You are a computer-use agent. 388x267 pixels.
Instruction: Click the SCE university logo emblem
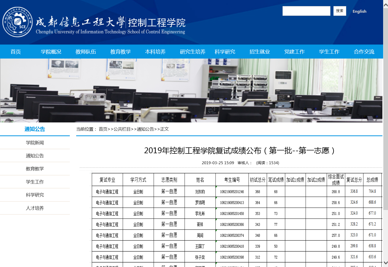pyautogui.click(x=17, y=22)
